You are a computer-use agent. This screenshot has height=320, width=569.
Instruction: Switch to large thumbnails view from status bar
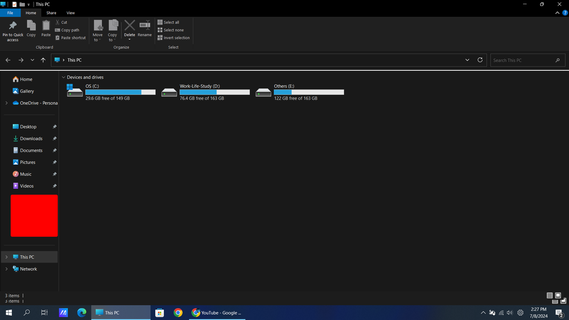(x=558, y=296)
